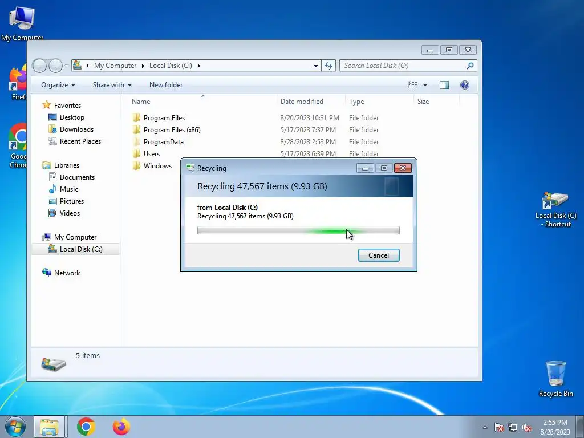Change view using the view icon

pos(413,85)
